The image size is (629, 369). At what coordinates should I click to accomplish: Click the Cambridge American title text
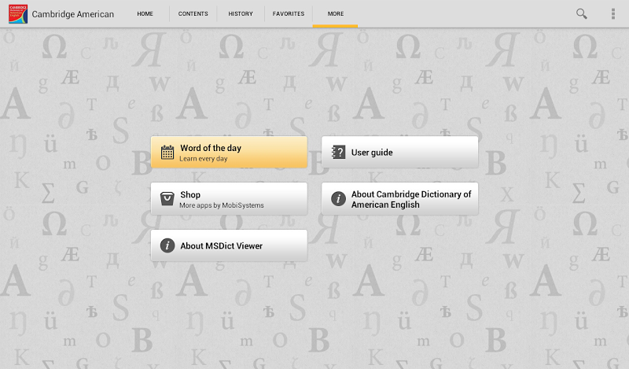tap(73, 14)
